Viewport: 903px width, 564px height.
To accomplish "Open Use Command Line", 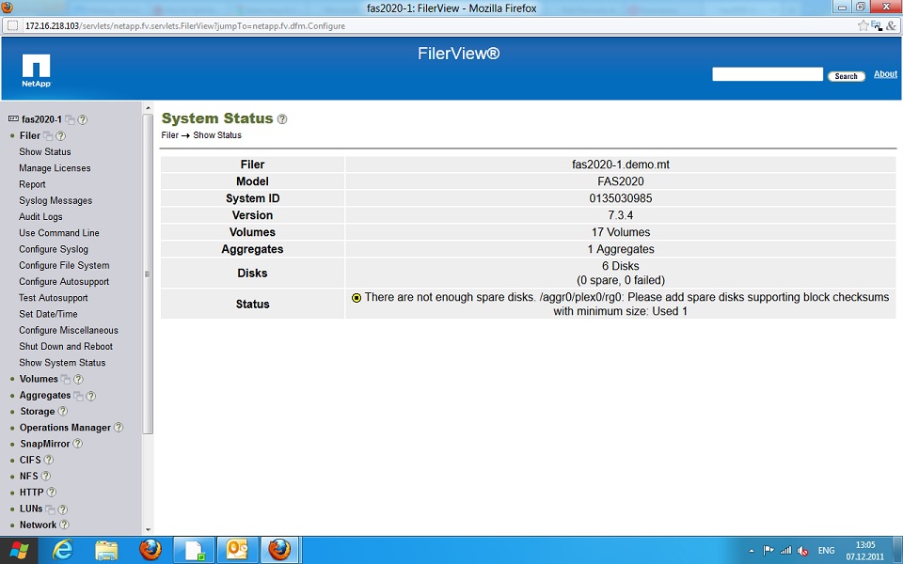I will coord(58,232).
